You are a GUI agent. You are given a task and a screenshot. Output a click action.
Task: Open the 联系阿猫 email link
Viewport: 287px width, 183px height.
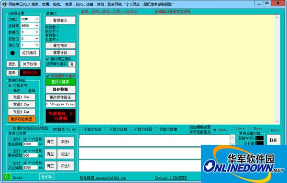click(103, 178)
